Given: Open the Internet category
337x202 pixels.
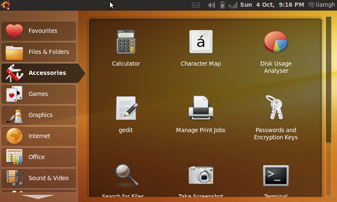Looking at the screenshot, I should (x=39, y=136).
